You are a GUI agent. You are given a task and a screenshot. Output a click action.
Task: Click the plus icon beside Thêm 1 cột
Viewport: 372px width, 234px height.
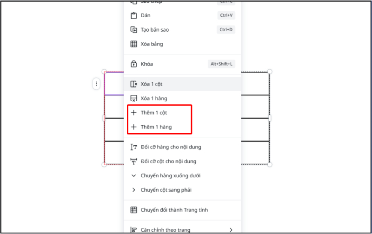coord(133,113)
